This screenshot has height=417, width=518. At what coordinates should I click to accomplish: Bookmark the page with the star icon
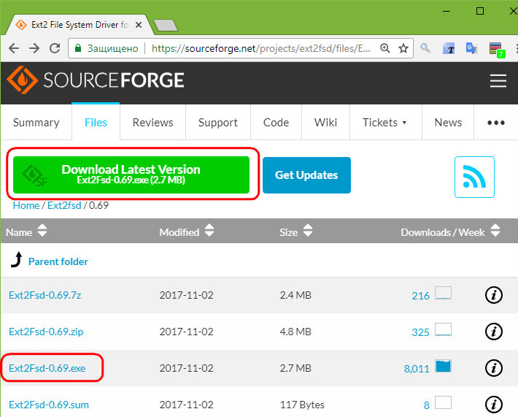pyautogui.click(x=403, y=48)
